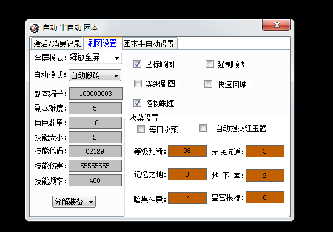
Task: Focus the 技能频率 field showing 400
Action: (x=95, y=180)
